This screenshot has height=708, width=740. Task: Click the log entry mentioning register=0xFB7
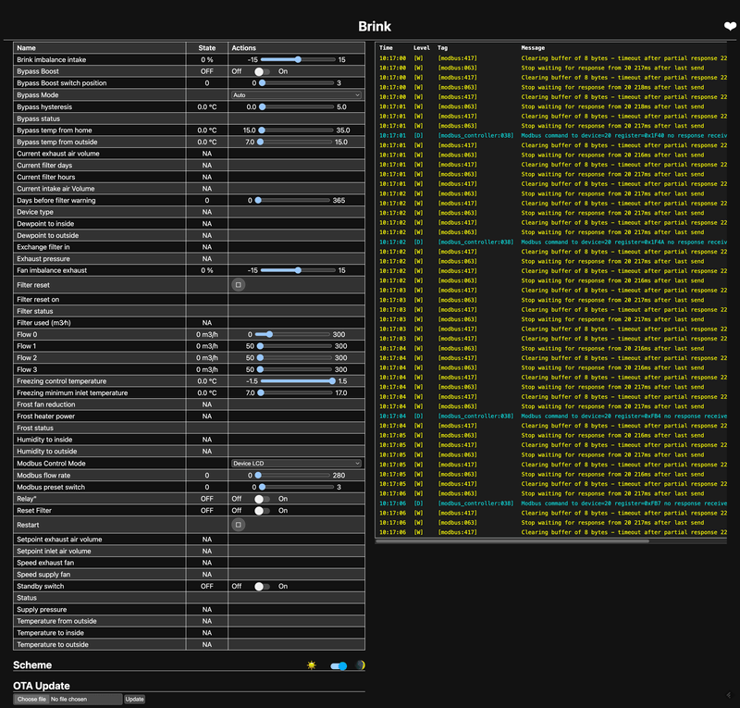tap(552, 503)
